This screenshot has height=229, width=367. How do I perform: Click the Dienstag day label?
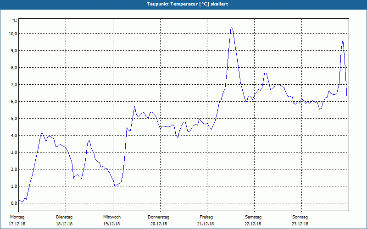64,217
